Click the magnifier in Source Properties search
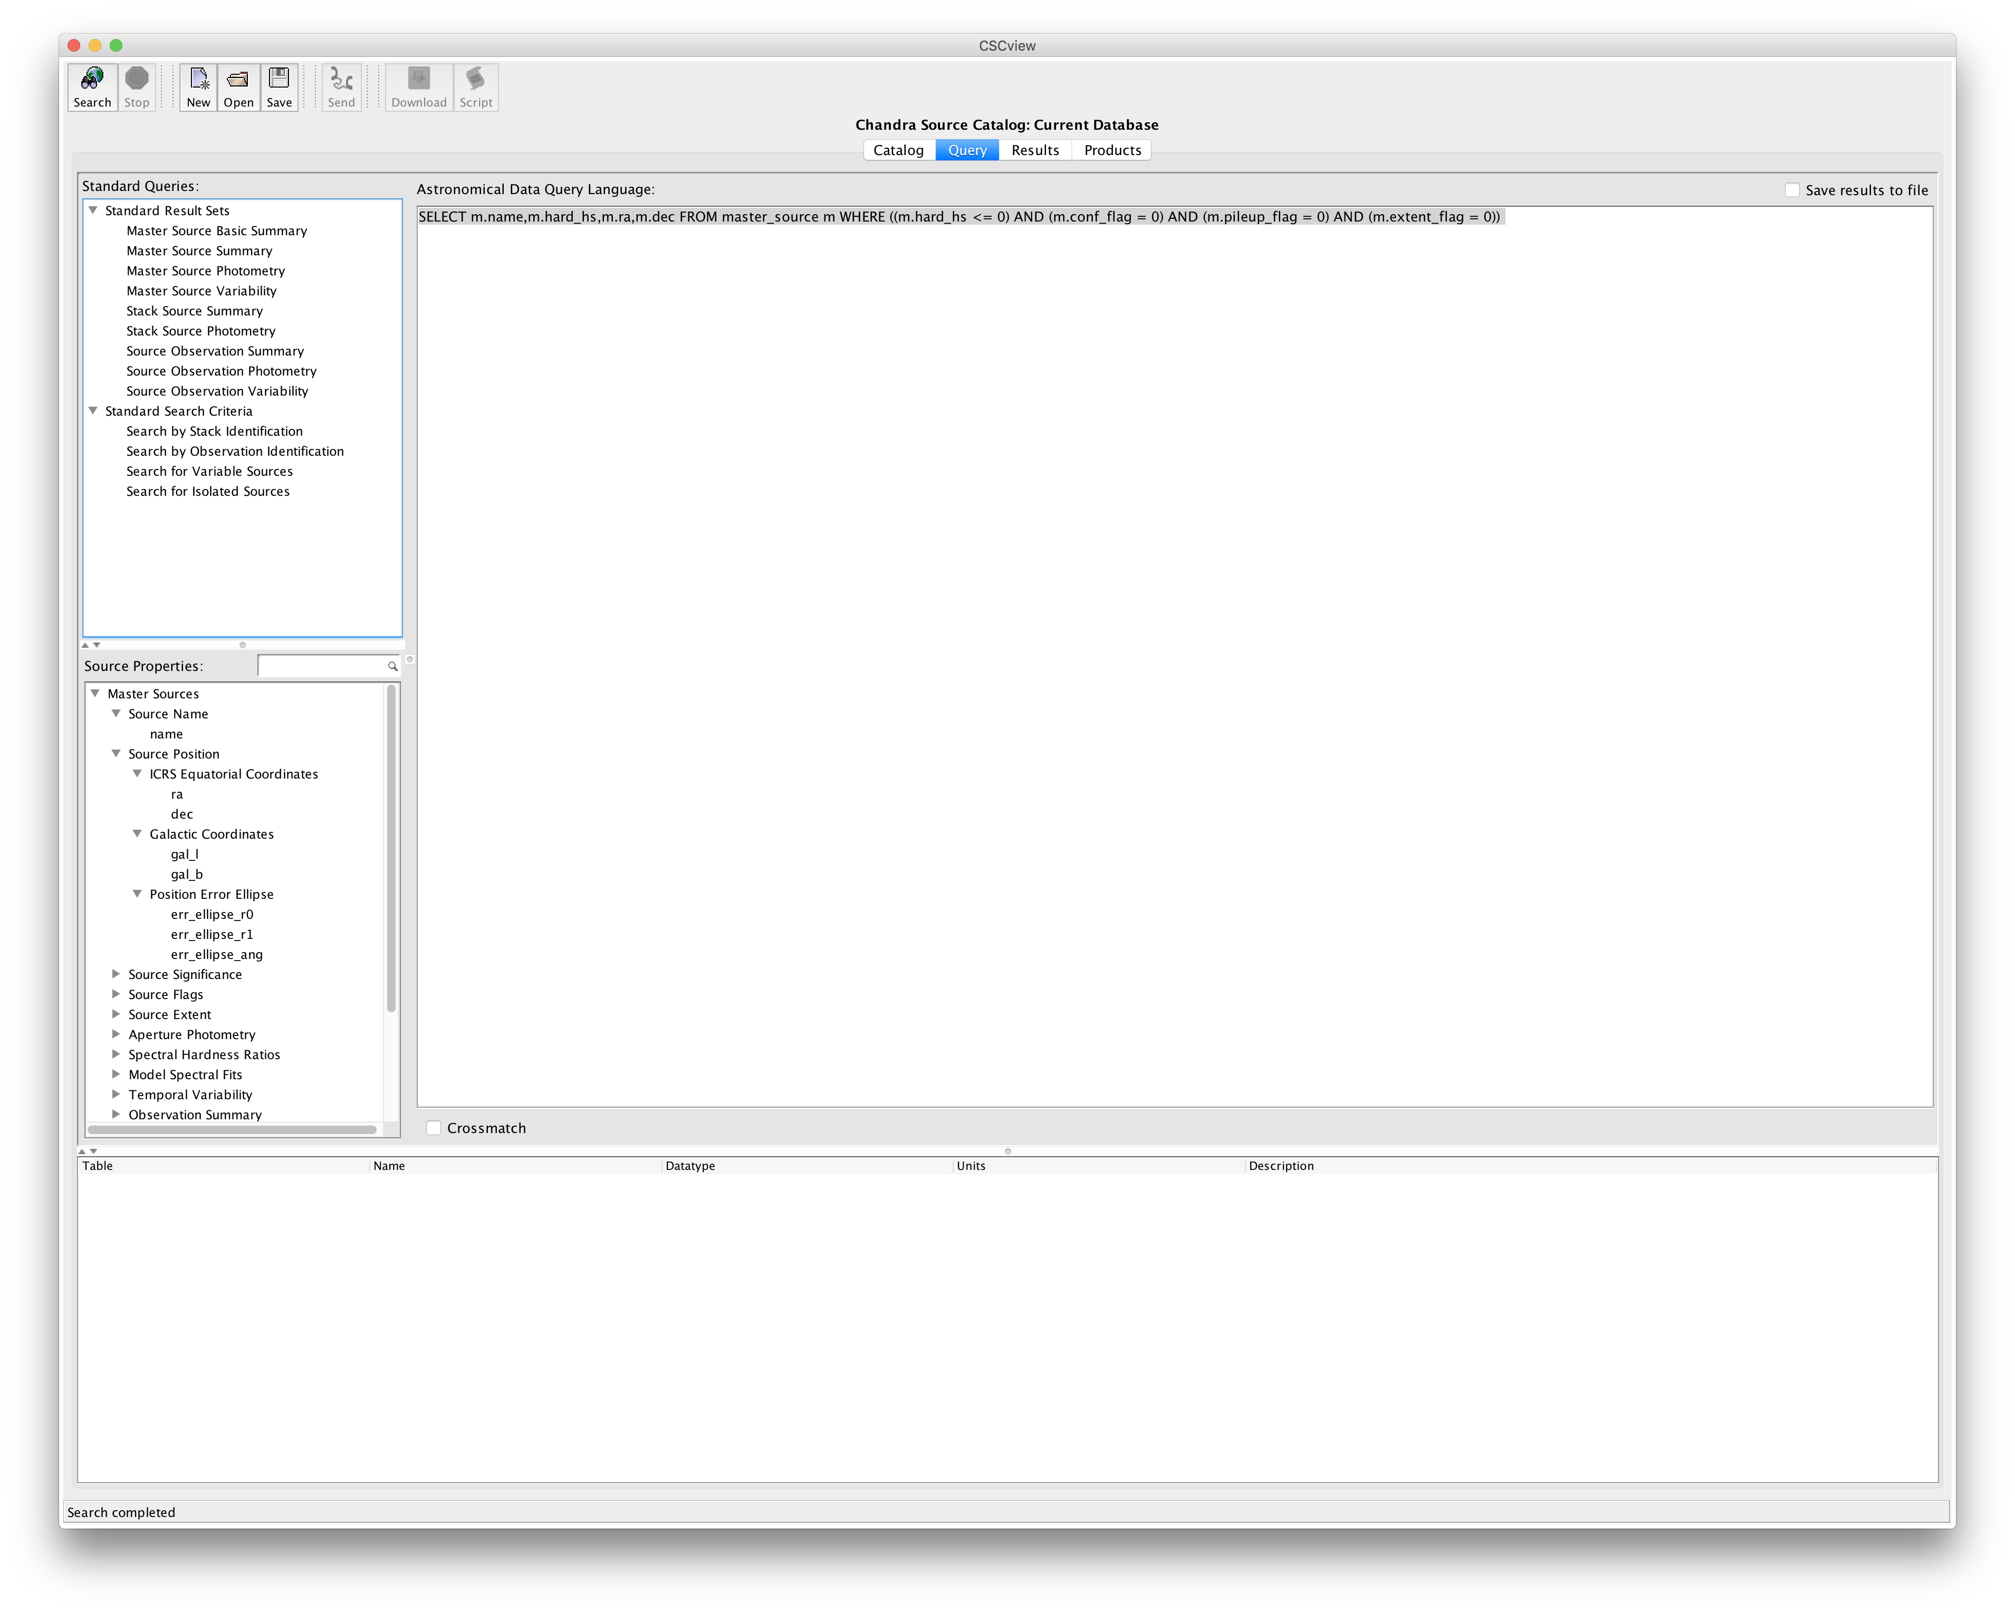The height and width of the screenshot is (1613, 2015). (392, 666)
